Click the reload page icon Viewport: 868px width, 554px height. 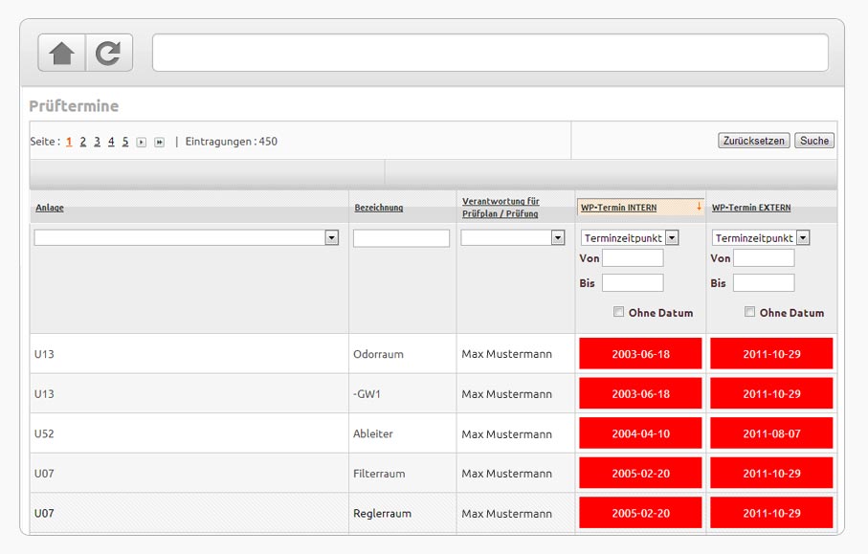click(108, 54)
